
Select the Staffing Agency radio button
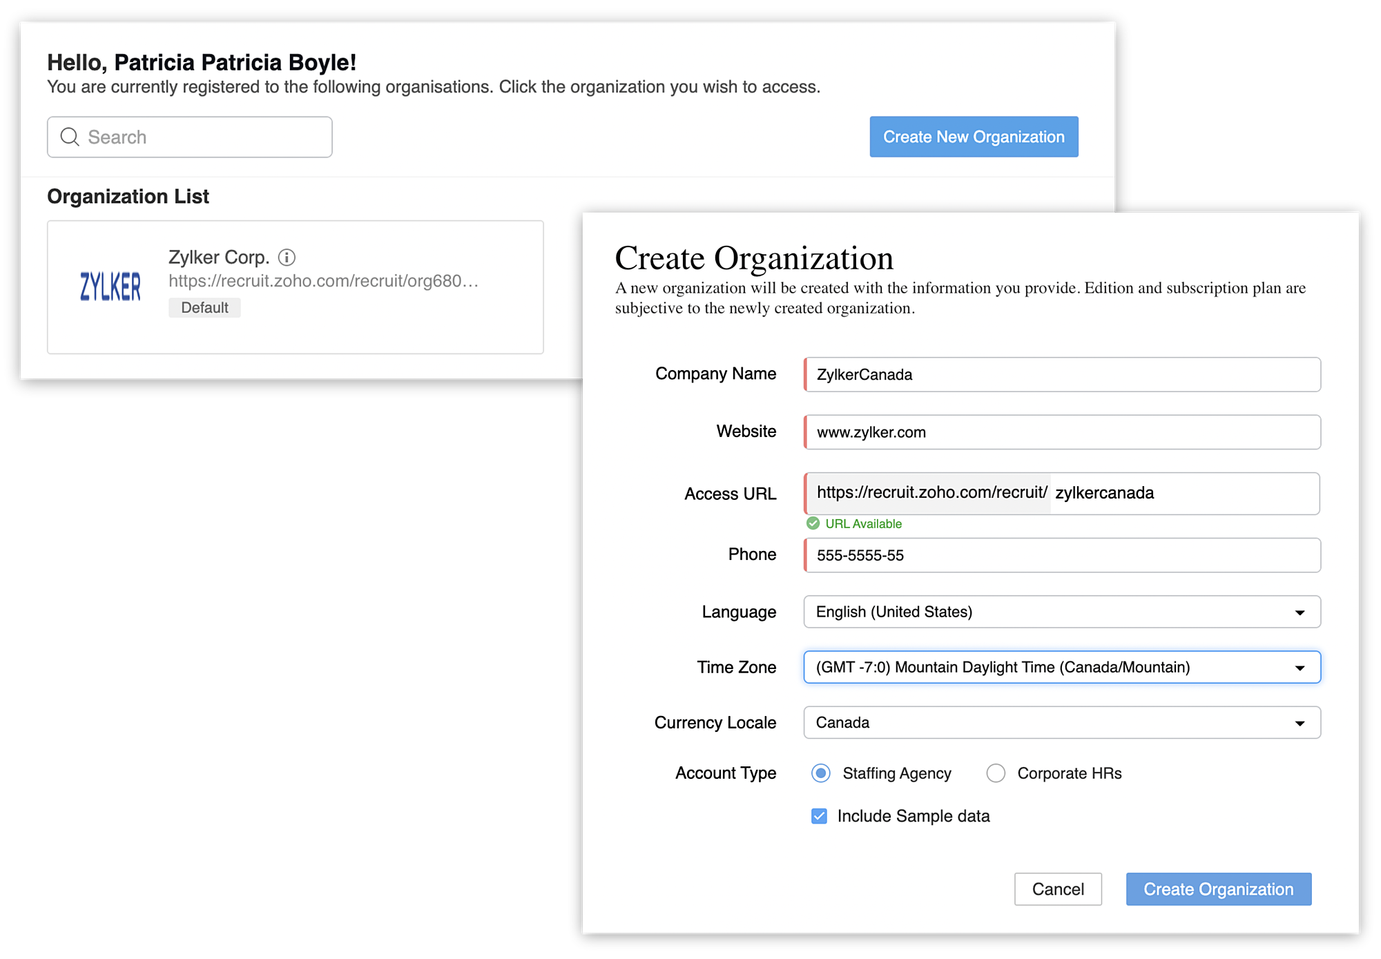pos(820,773)
